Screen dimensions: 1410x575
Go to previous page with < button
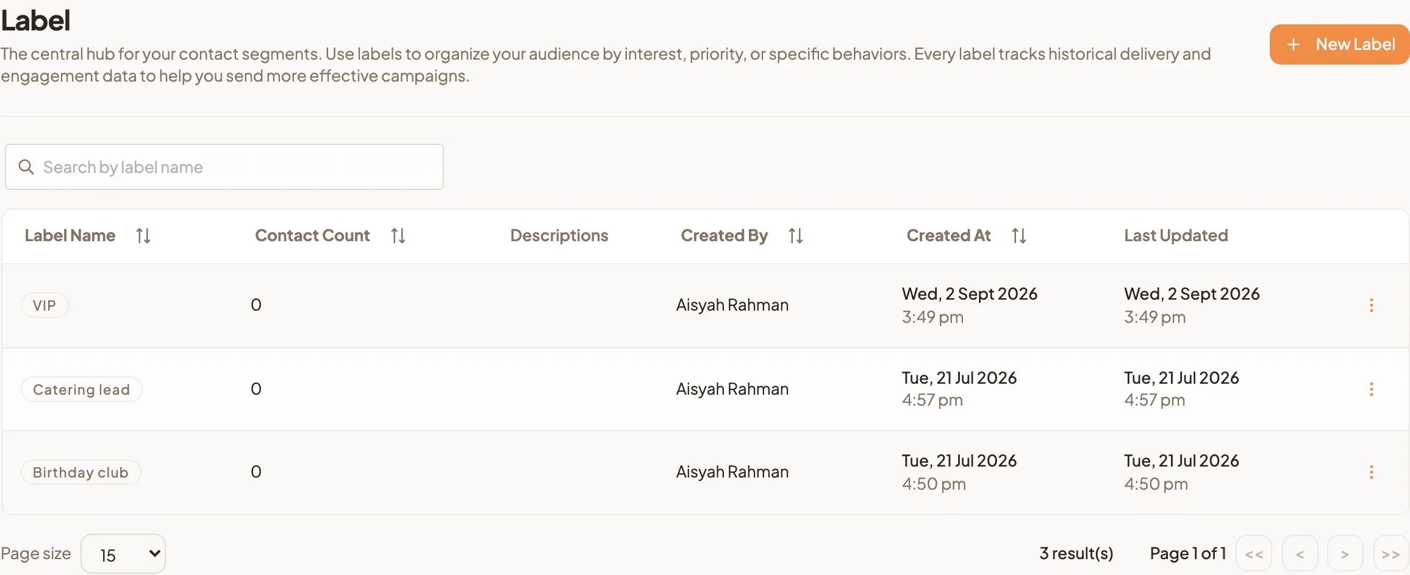tap(1300, 554)
